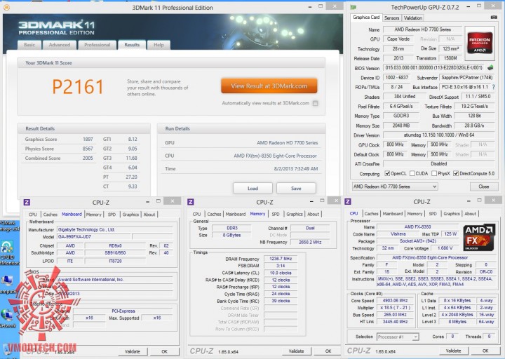Click Validate in the Memory CPU-Z window
The image size is (505, 359).
coord(296,351)
